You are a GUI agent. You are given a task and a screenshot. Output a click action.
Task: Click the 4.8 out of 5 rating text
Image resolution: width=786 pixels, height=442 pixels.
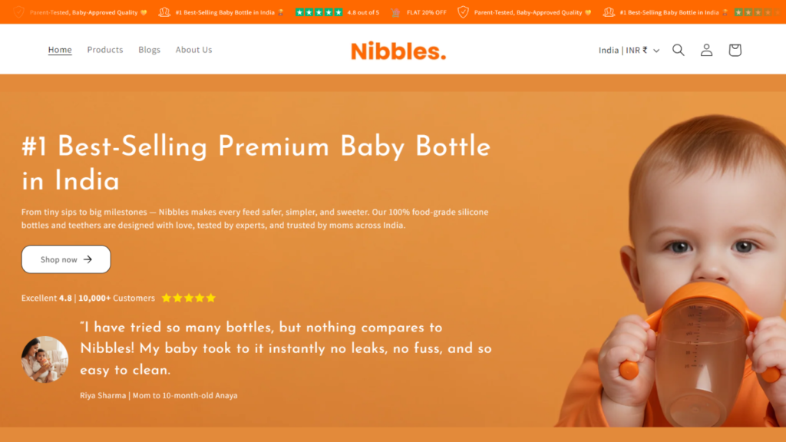[363, 12]
